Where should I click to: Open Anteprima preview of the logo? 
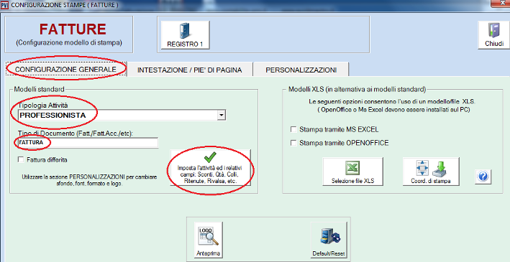click(208, 240)
